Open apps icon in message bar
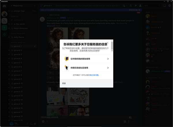The width and height of the screenshot is (173, 127). coord(125,122)
